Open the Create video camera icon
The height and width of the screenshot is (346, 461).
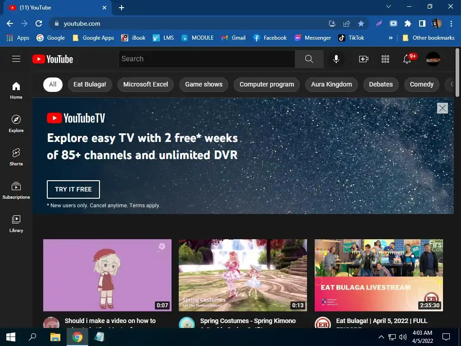point(364,59)
